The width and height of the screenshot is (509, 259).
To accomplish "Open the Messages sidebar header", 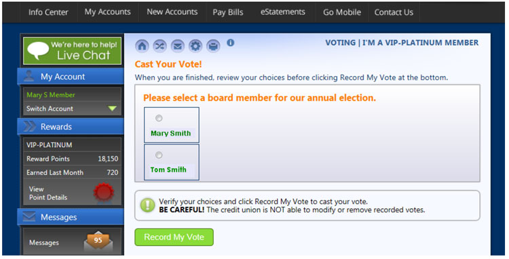I will (71, 217).
